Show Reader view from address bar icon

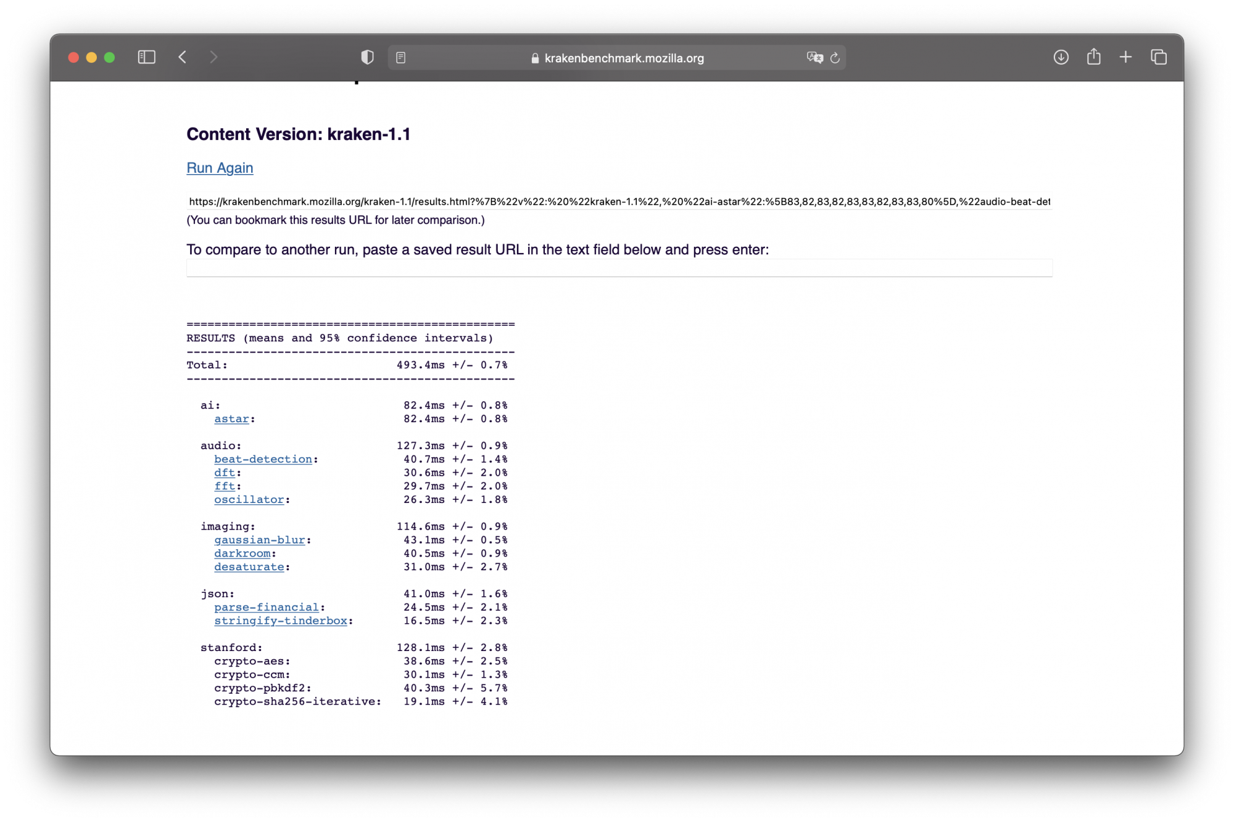(400, 57)
